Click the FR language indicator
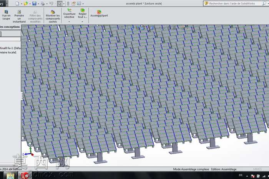The width and height of the screenshot is (269, 179). click(x=241, y=176)
